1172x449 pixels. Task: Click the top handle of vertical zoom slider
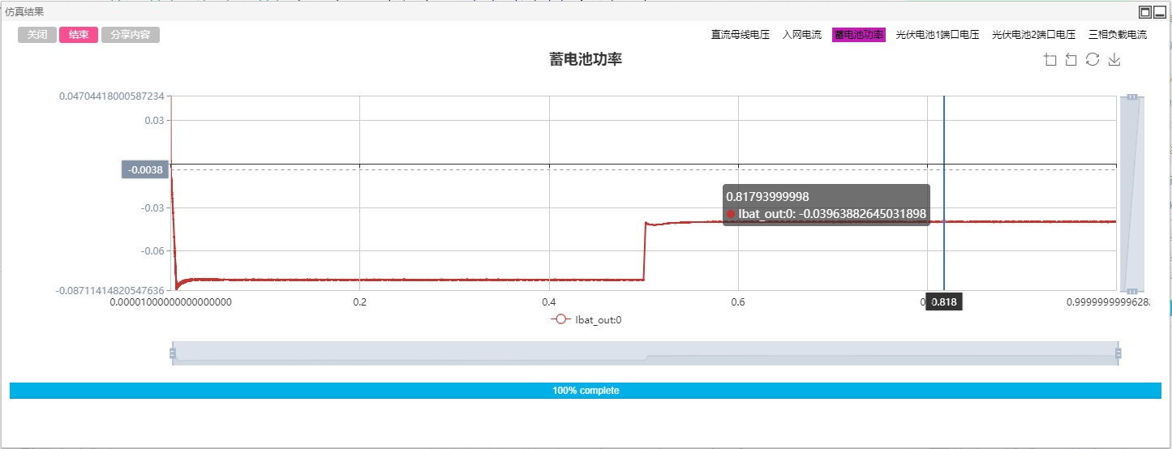(x=1132, y=96)
